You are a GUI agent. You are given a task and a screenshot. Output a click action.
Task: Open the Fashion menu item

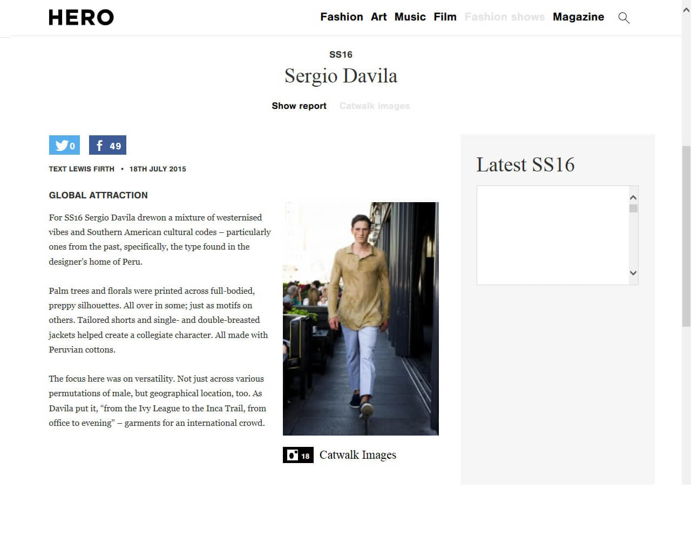tap(342, 17)
